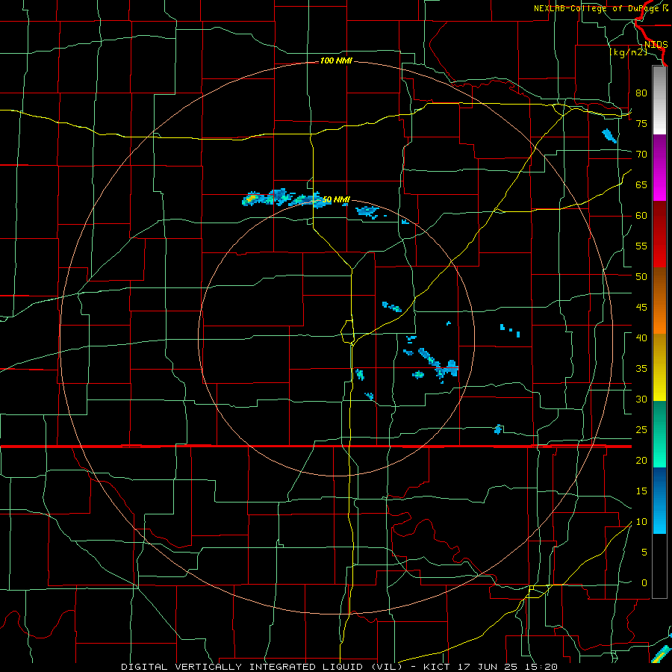672x672 pixels.
Task: Click the isolated blue echo below the NIDS label
Action: [x=609, y=136]
